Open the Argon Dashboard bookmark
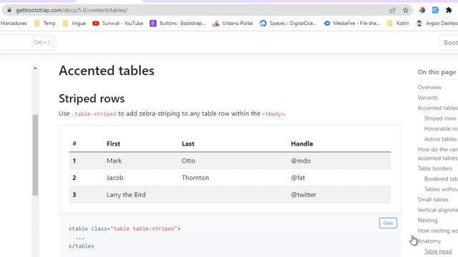The image size is (458, 257). coord(437,24)
